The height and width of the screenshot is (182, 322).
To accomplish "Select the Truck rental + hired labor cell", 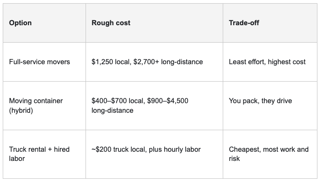I will (44, 154).
